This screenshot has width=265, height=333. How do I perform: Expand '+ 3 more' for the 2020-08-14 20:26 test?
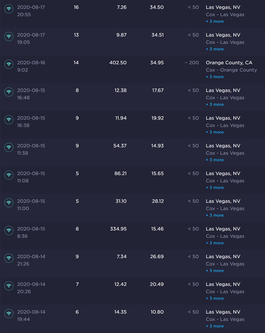tap(215, 299)
